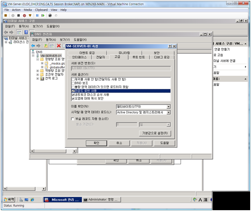Screen dimensions: 251x211
Task: Click the Revert icon in VM toolbar
Action: 56,15
